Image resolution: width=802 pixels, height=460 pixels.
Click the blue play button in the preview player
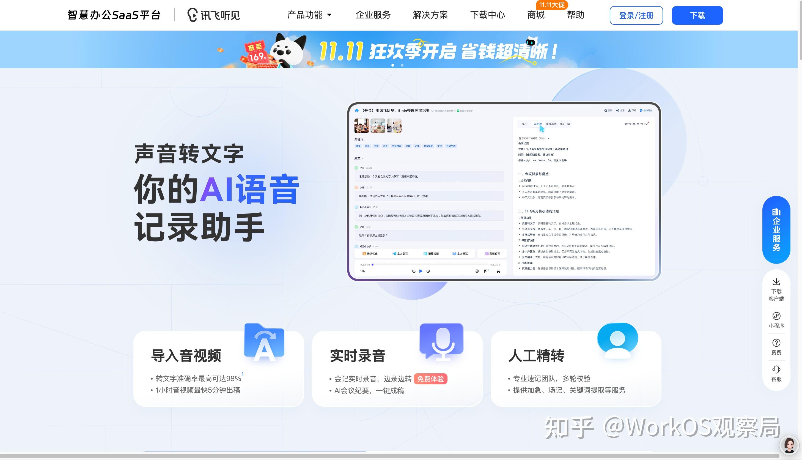coord(421,271)
